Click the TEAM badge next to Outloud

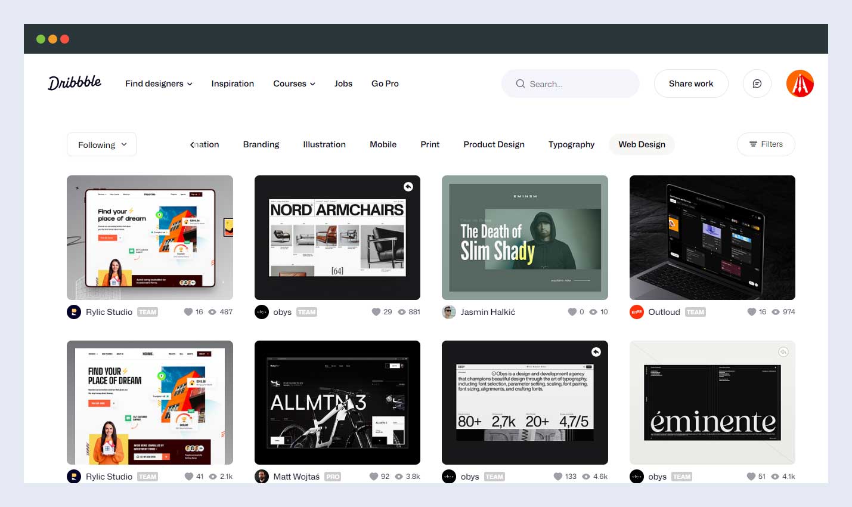pyautogui.click(x=695, y=312)
